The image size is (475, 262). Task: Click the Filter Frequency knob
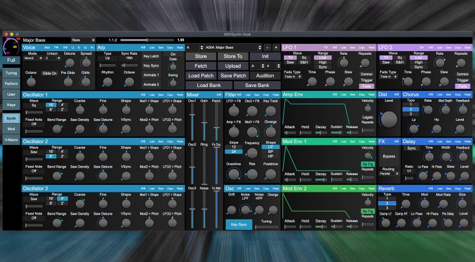pyautogui.click(x=252, y=154)
